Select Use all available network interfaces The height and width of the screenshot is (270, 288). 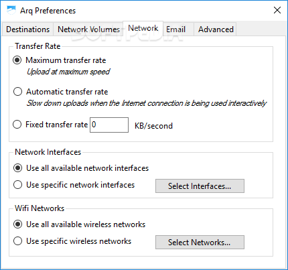coord(17,168)
